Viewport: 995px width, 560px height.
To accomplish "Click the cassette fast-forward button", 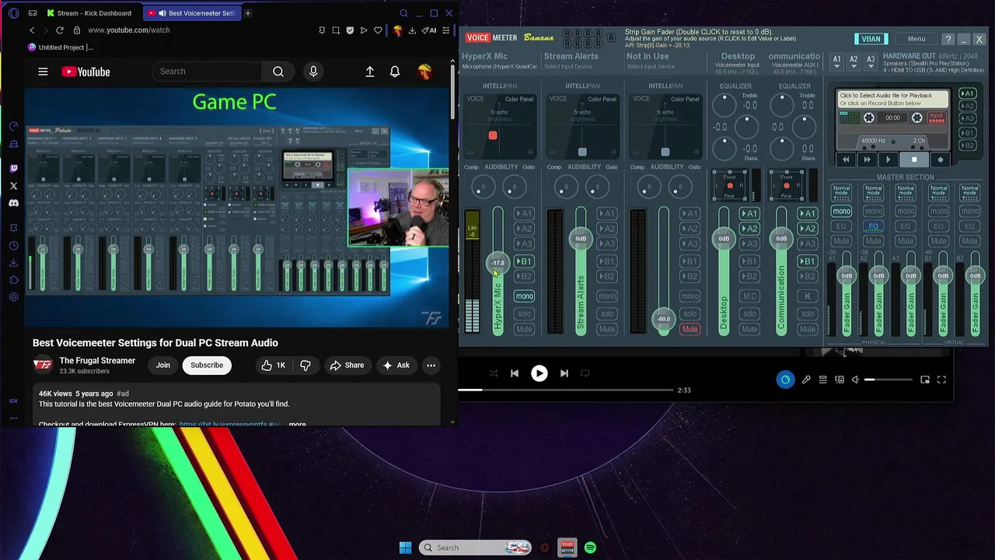I will [867, 159].
